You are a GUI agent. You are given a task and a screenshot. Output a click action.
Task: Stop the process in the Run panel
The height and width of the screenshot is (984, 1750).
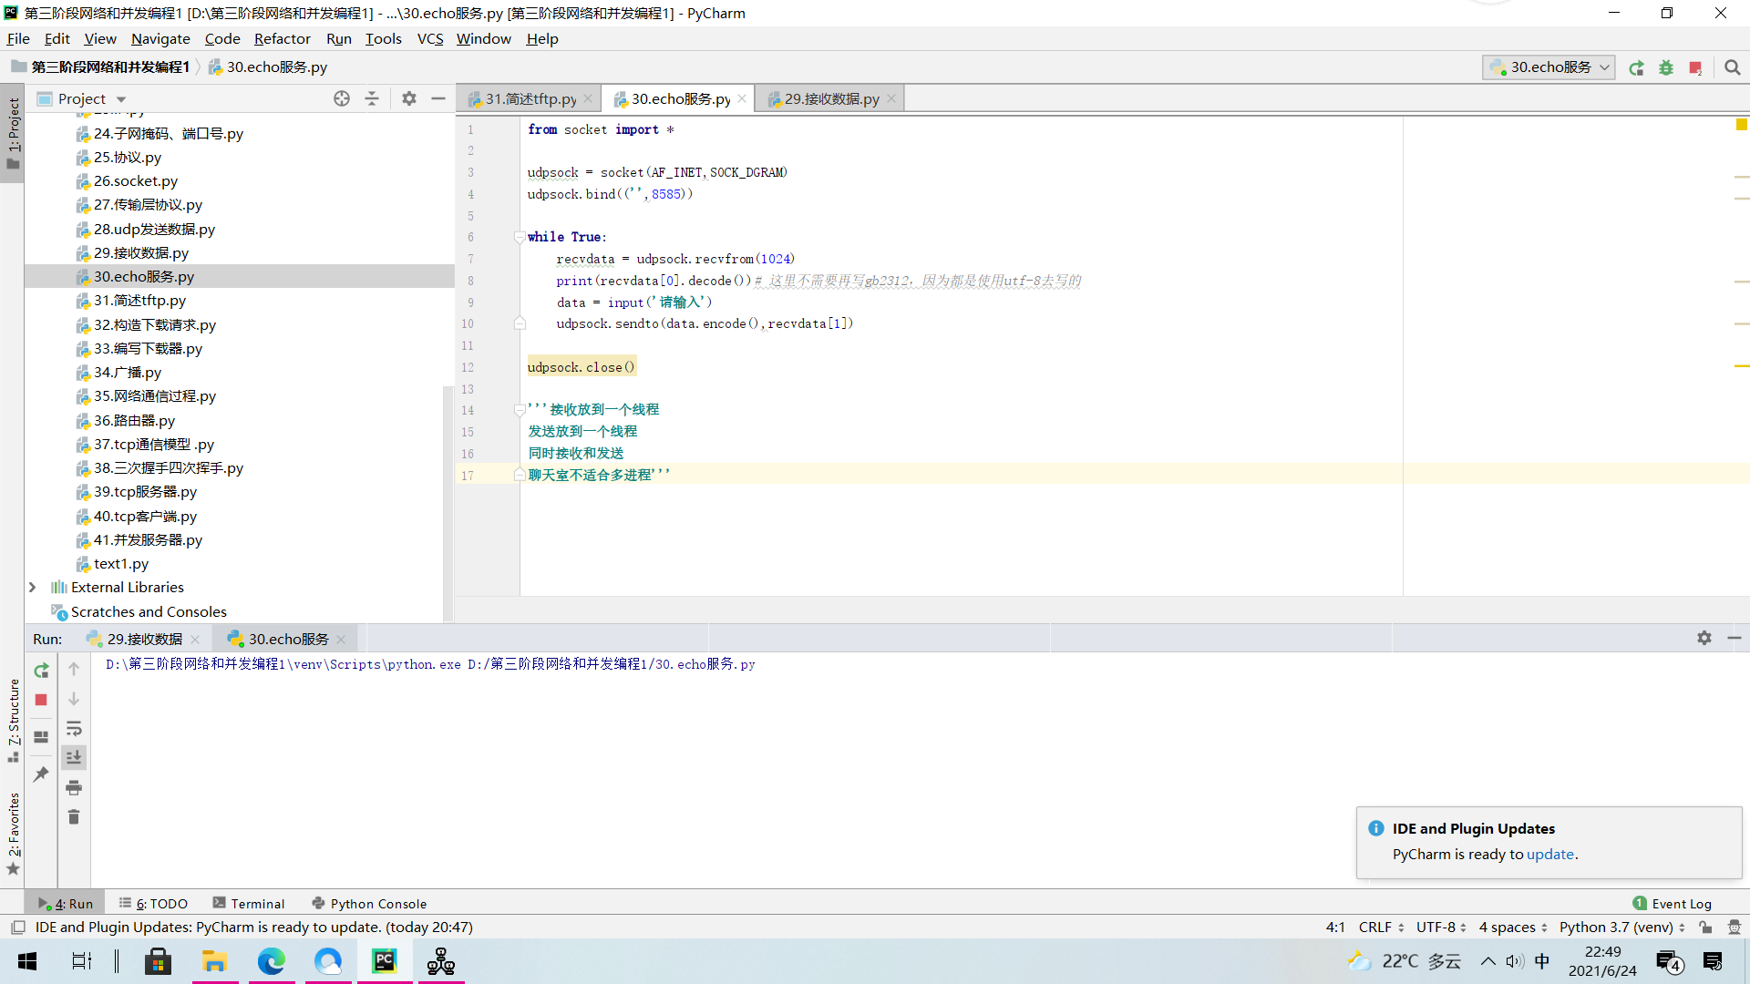tap(41, 700)
